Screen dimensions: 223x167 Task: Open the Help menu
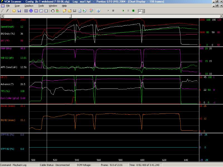[64, 6]
